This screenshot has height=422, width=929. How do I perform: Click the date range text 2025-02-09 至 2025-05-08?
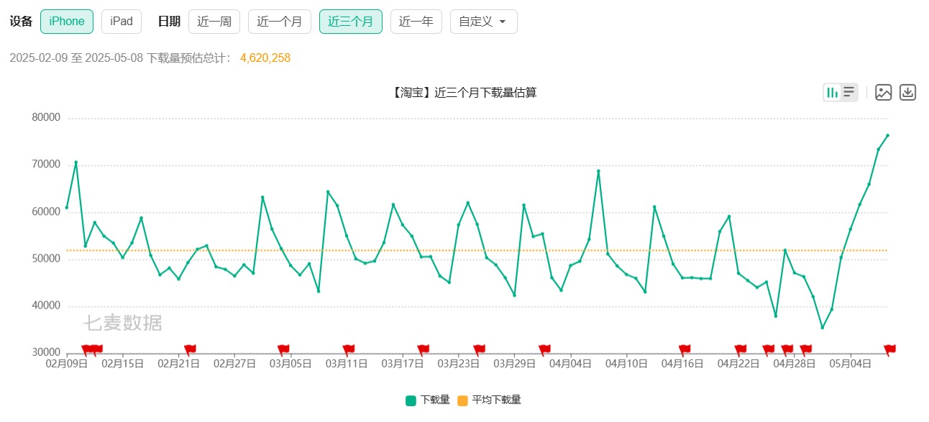click(x=77, y=58)
